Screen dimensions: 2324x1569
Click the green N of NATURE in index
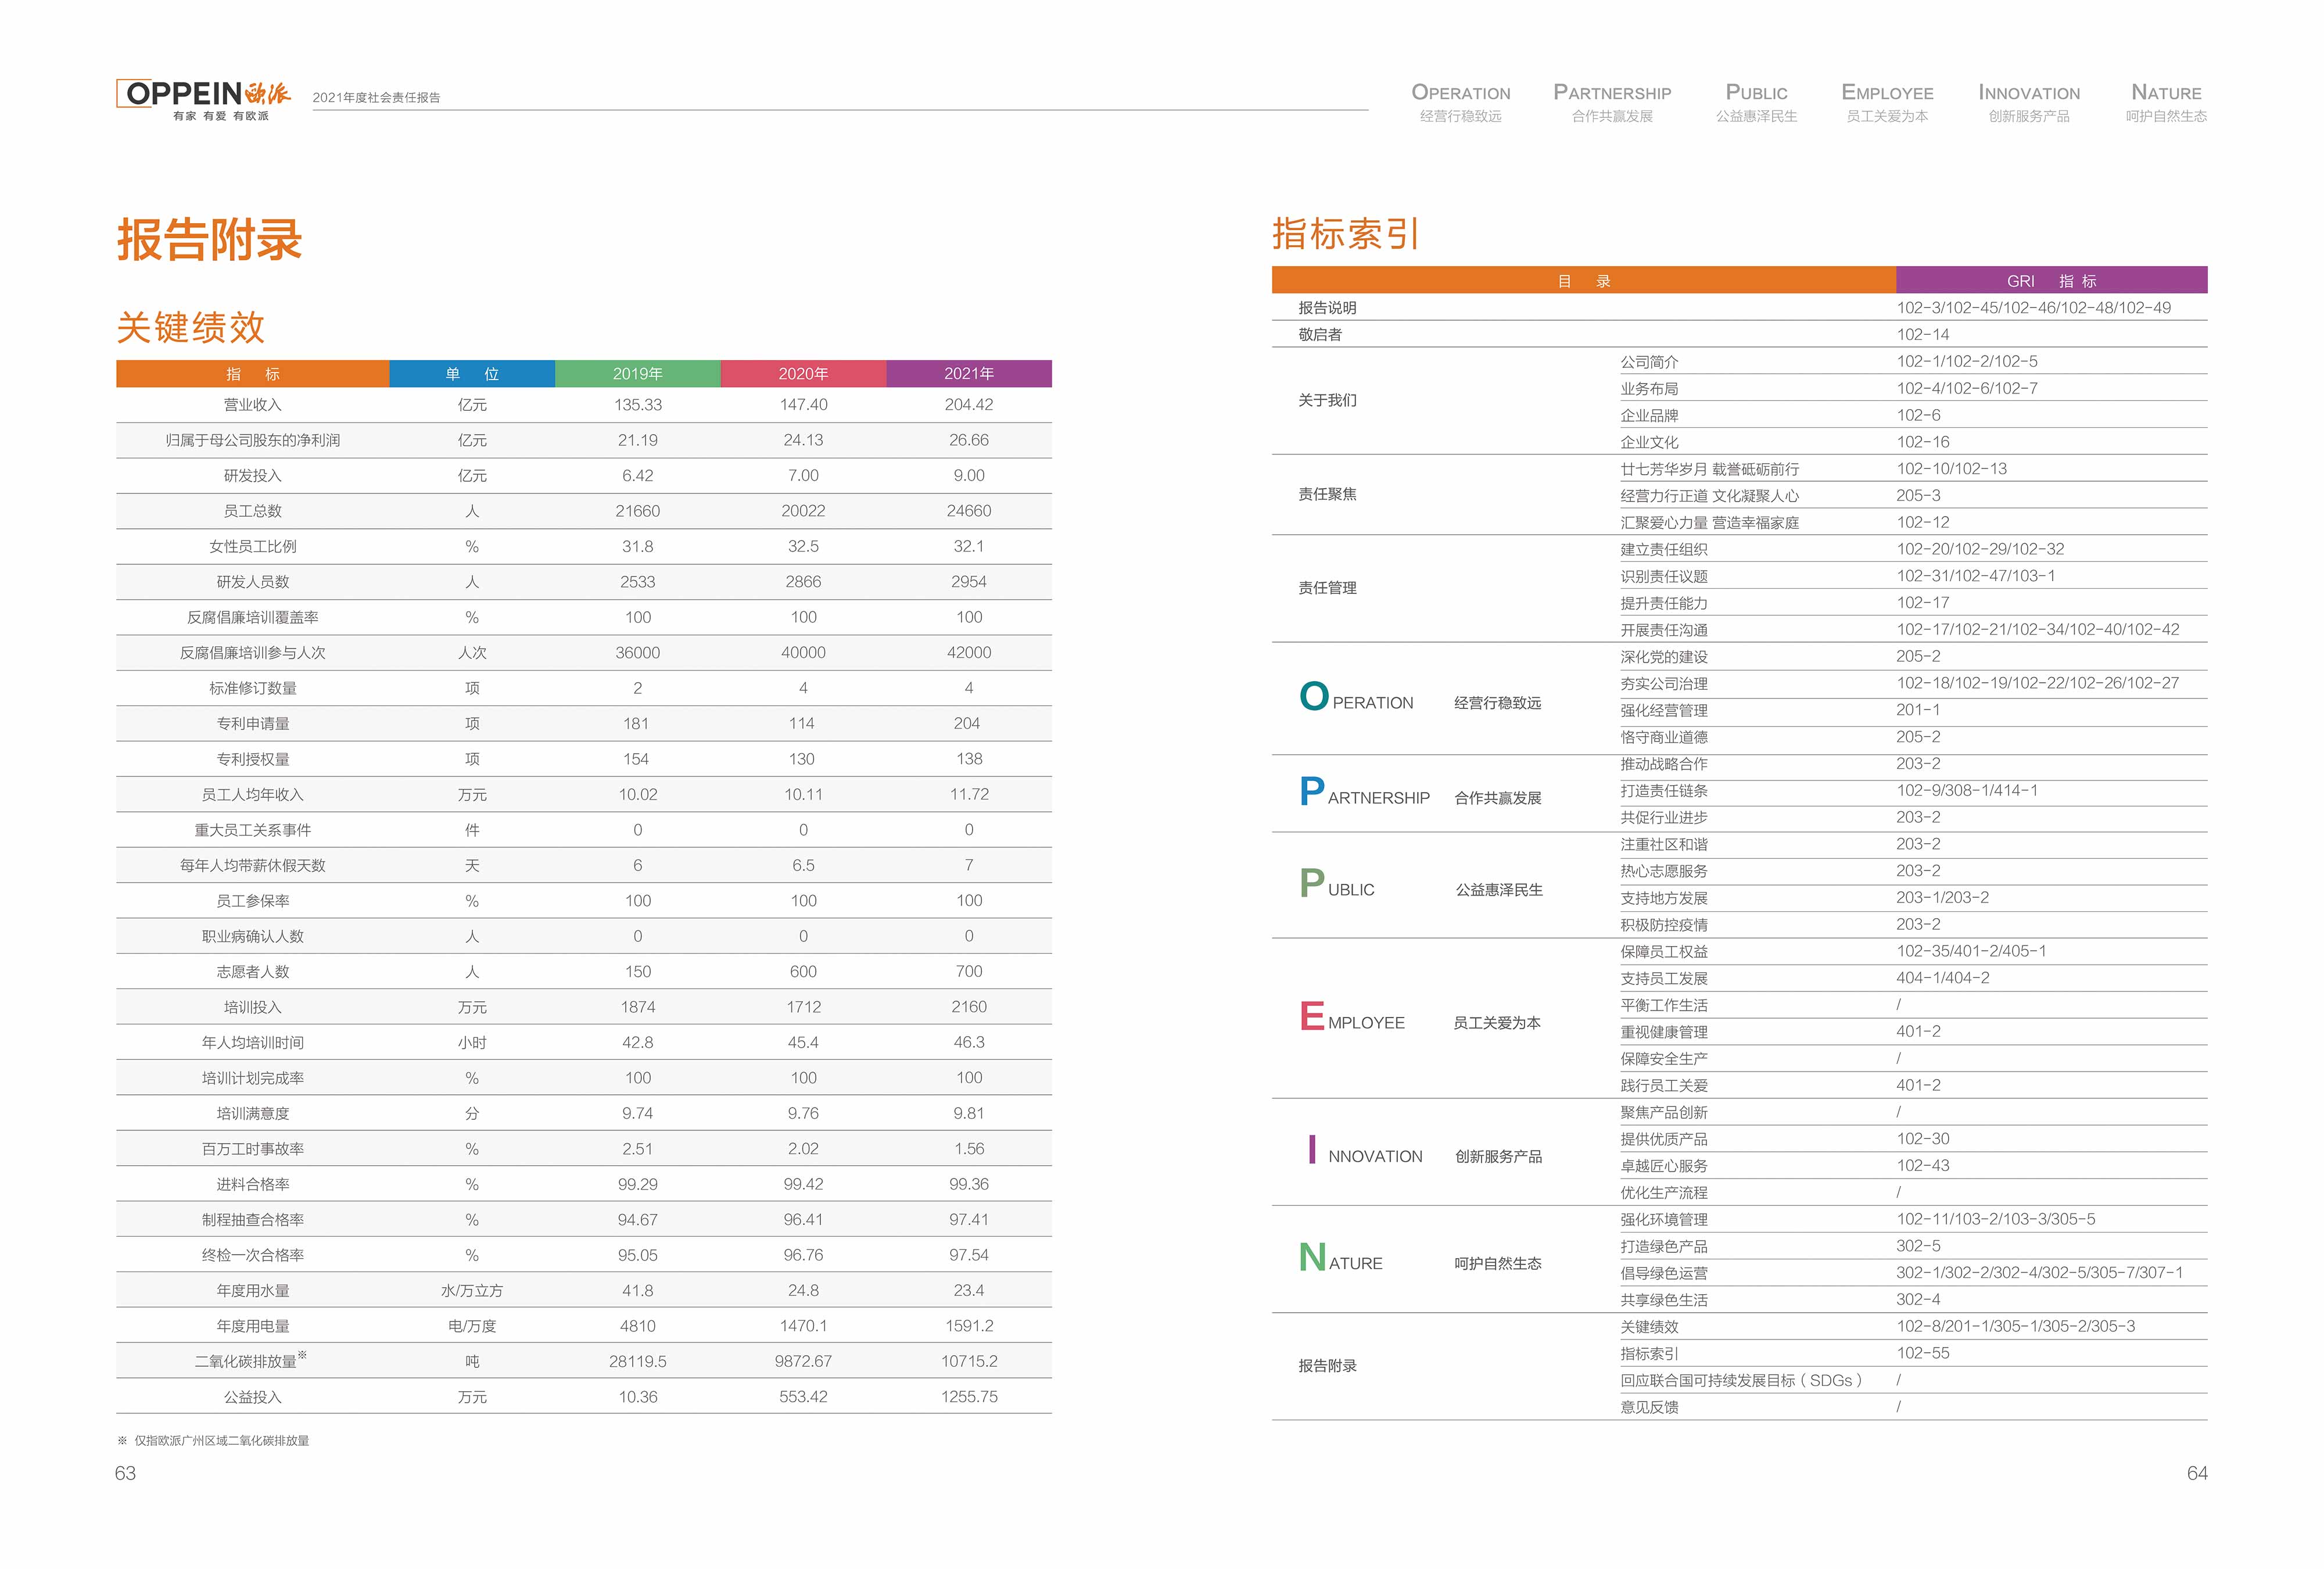[x=1312, y=1257]
